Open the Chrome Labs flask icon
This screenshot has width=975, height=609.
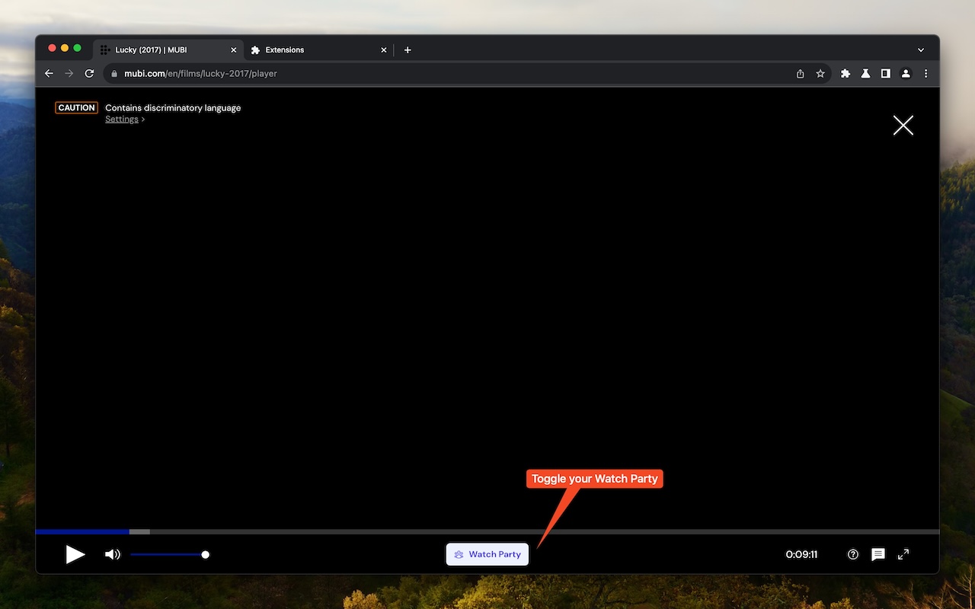pos(865,74)
